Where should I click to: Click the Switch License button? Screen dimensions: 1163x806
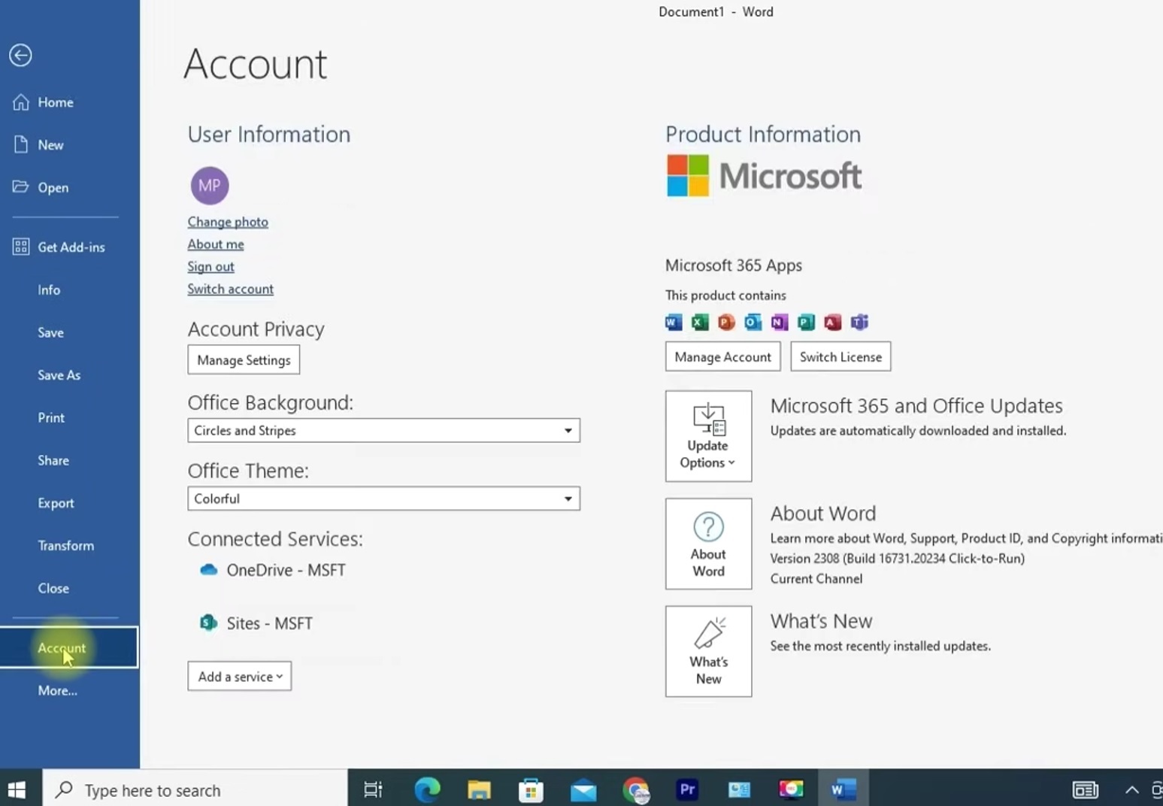(840, 356)
